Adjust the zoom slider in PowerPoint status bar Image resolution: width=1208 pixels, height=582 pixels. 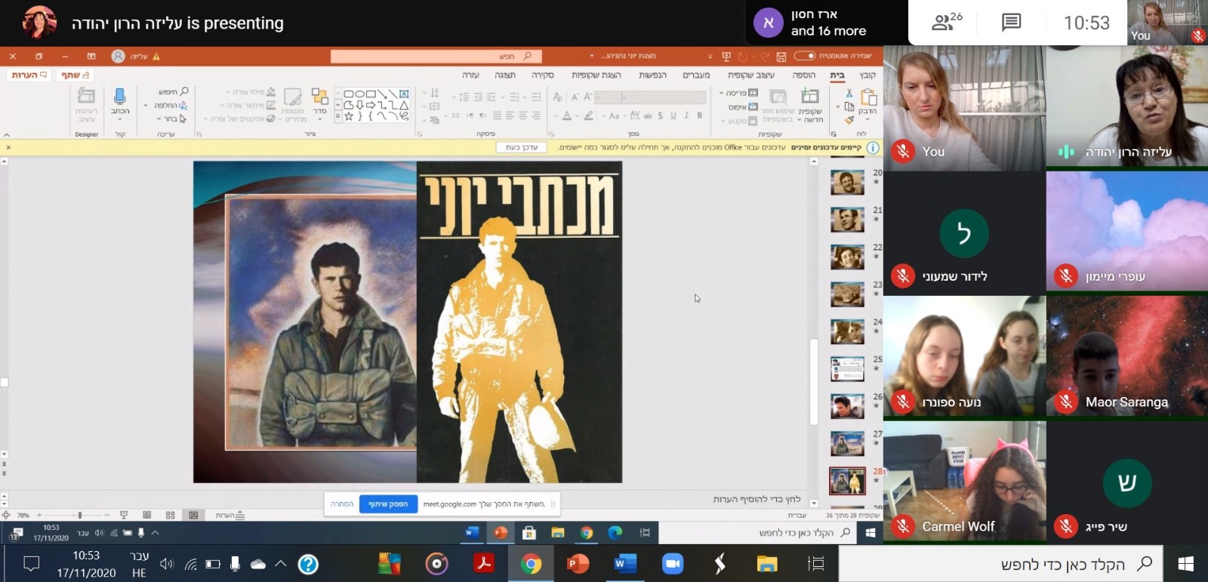(79, 515)
